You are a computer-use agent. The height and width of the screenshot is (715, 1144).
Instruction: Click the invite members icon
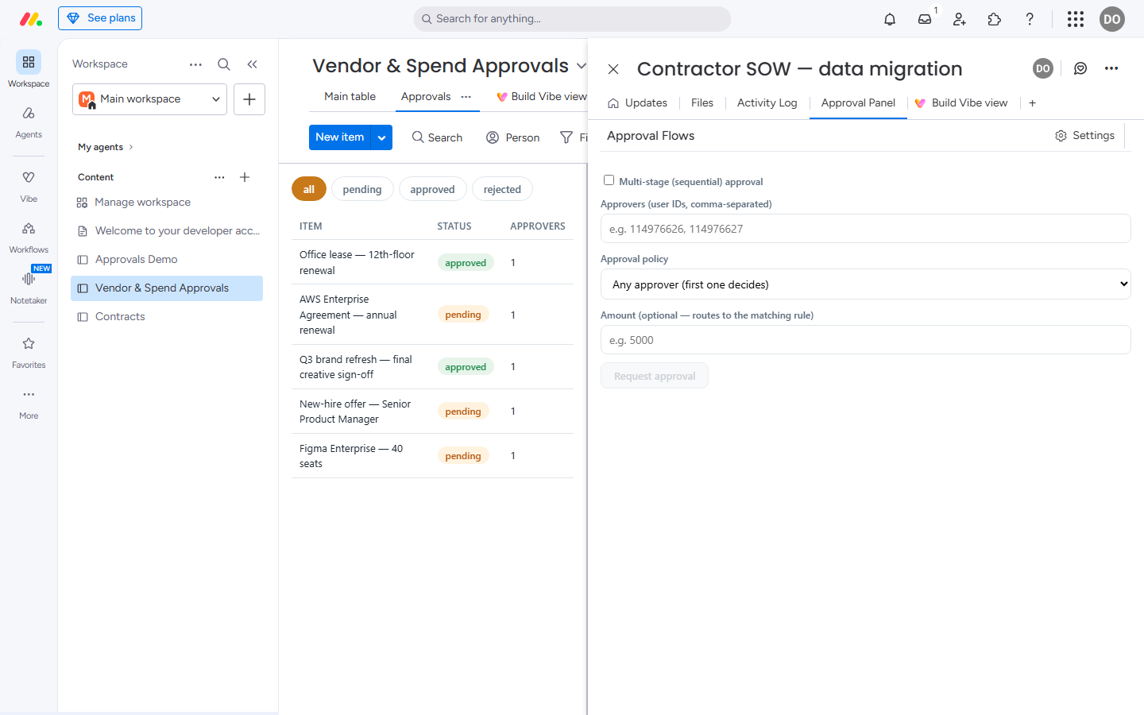960,19
